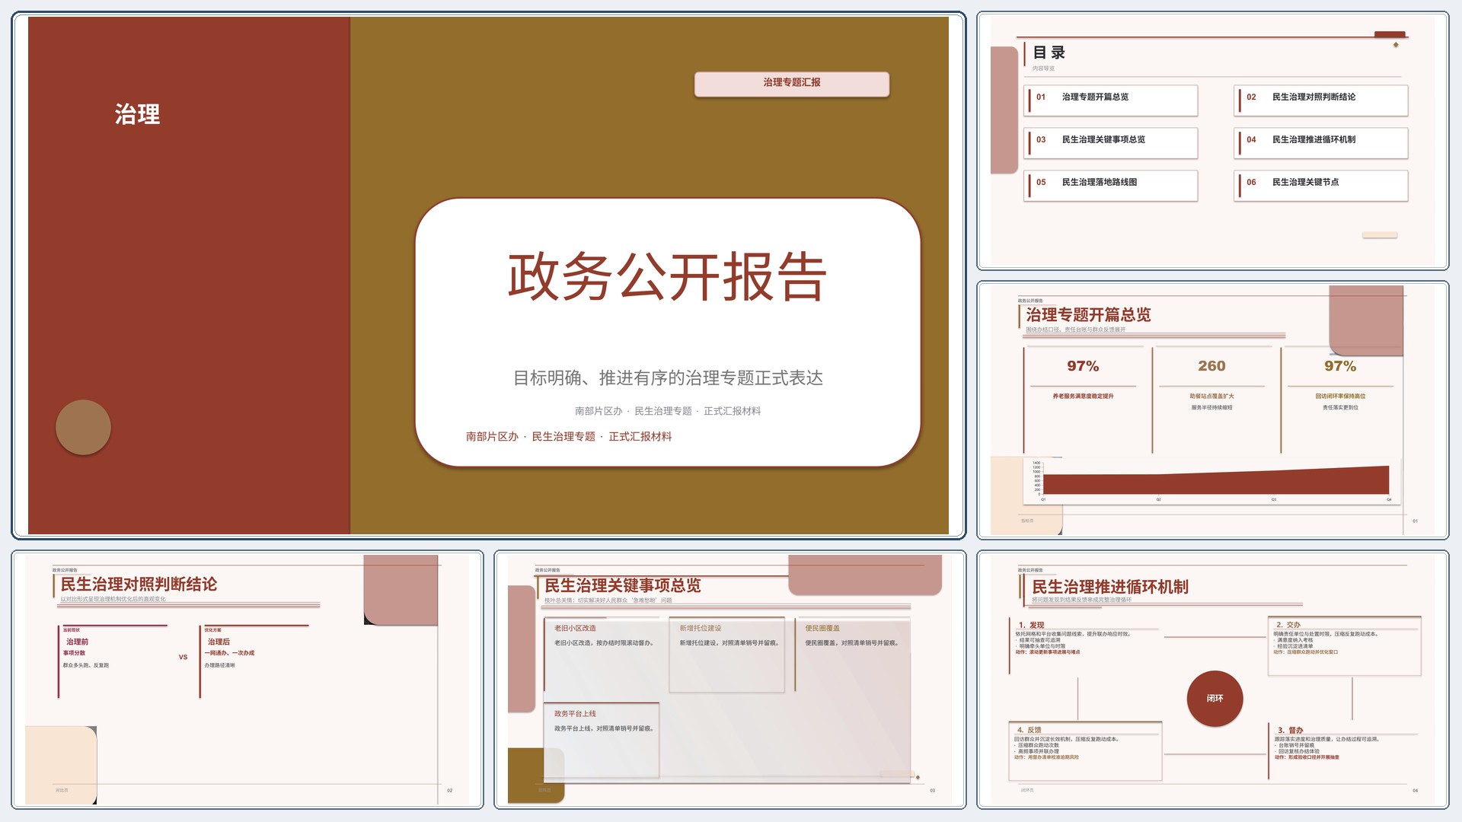Click the 助餐站点覆盖扩大 label
The image size is (1462, 822).
(1211, 397)
